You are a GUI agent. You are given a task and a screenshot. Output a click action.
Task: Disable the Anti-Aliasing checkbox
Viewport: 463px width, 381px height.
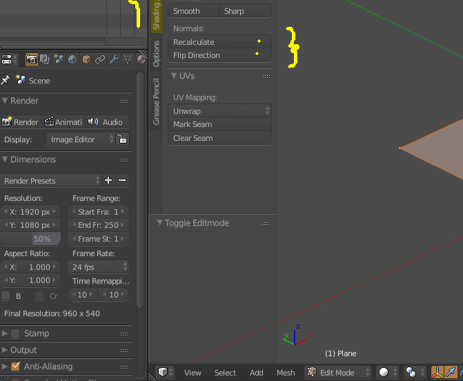[15, 367]
